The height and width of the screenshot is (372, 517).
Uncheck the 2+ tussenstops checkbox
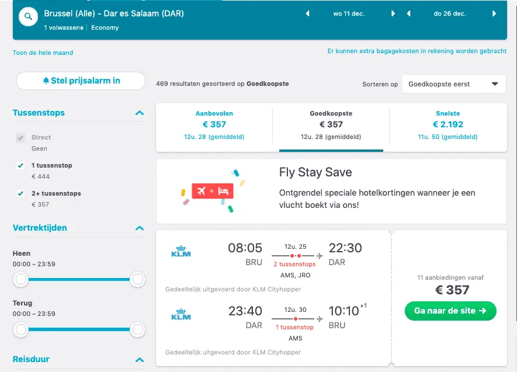(20, 193)
